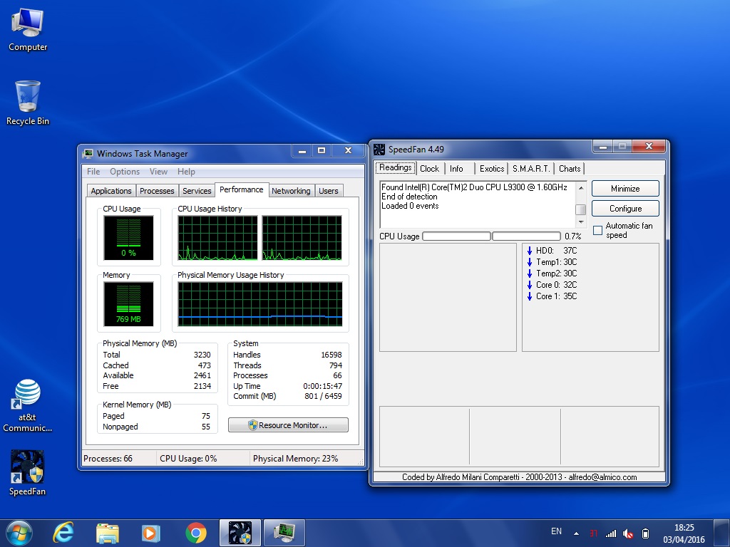
Task: Click the Temp1 down arrow icon
Action: pyautogui.click(x=530, y=262)
